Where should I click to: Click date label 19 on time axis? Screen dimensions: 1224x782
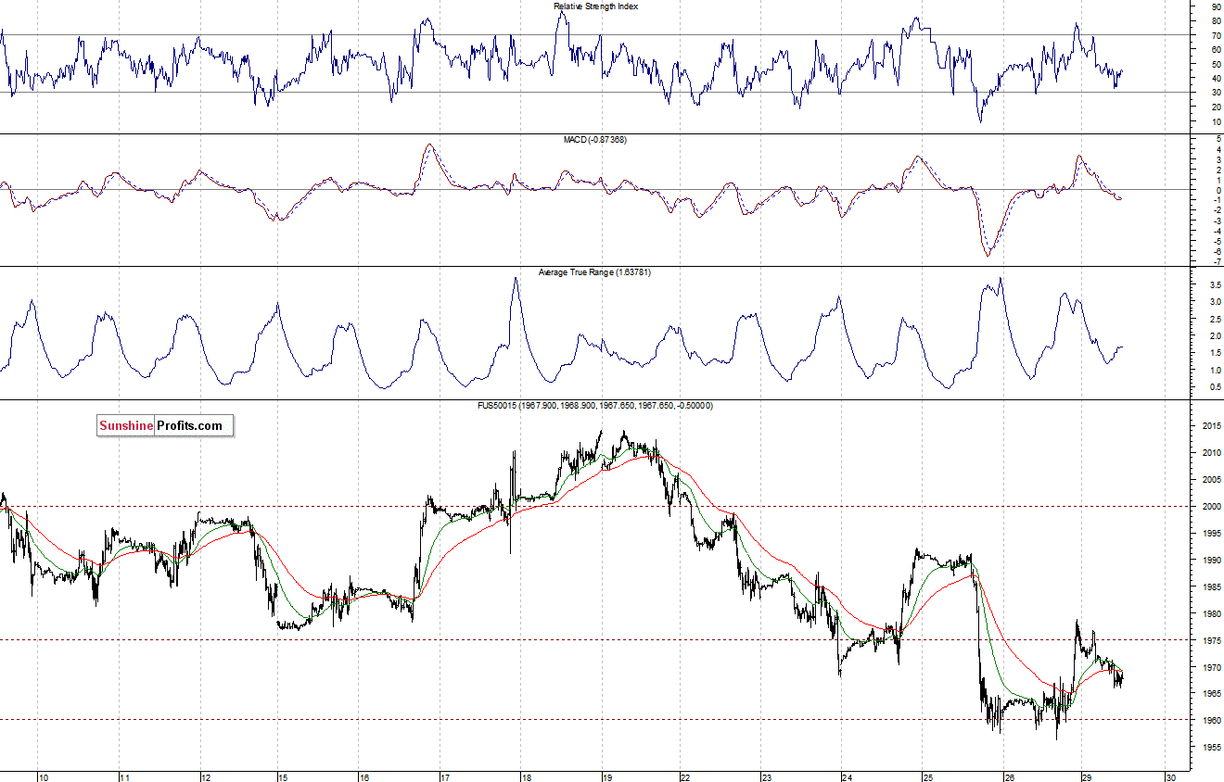tap(606, 777)
